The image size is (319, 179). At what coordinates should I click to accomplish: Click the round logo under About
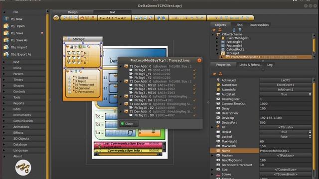click(23, 168)
